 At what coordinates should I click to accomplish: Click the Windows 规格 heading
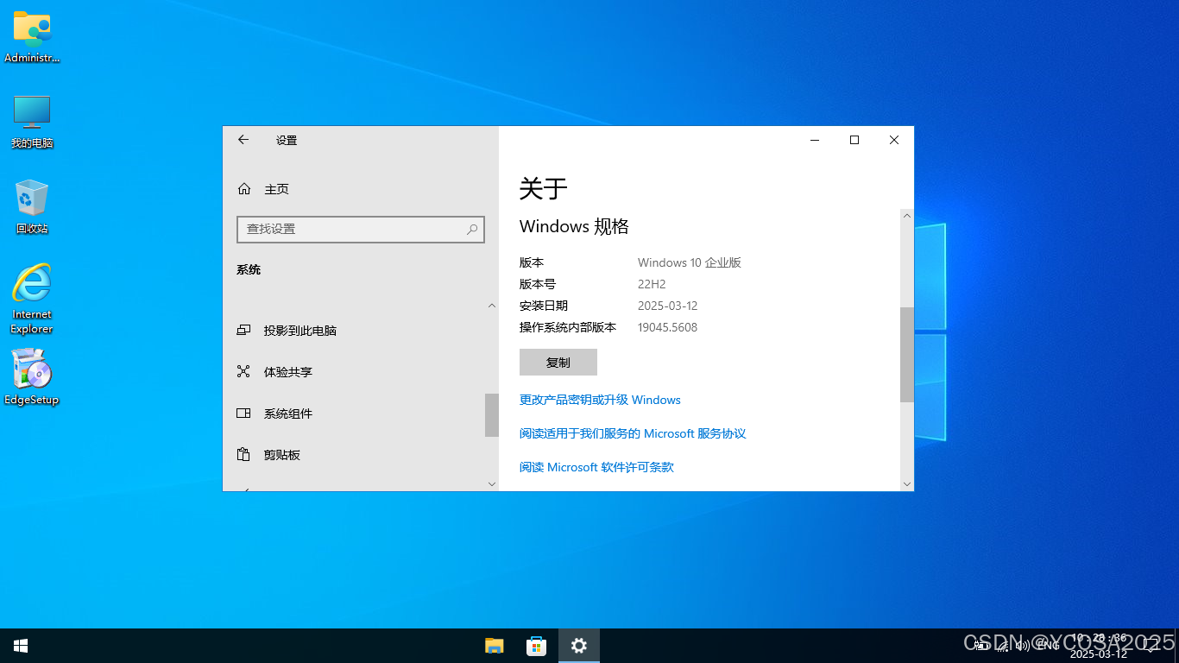574,226
